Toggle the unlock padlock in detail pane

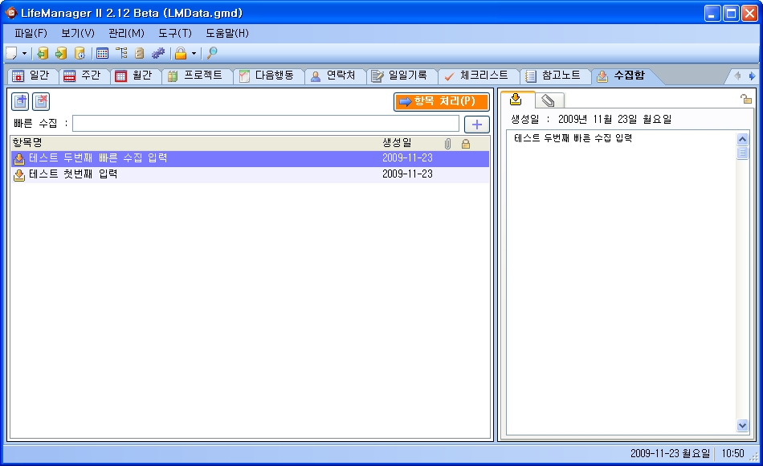tap(745, 99)
